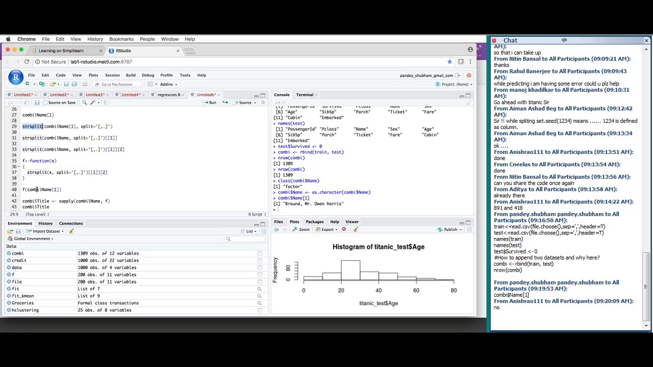Open the Global Environment dropdown
Image resolution: width=653 pixels, height=367 pixels.
(x=31, y=239)
